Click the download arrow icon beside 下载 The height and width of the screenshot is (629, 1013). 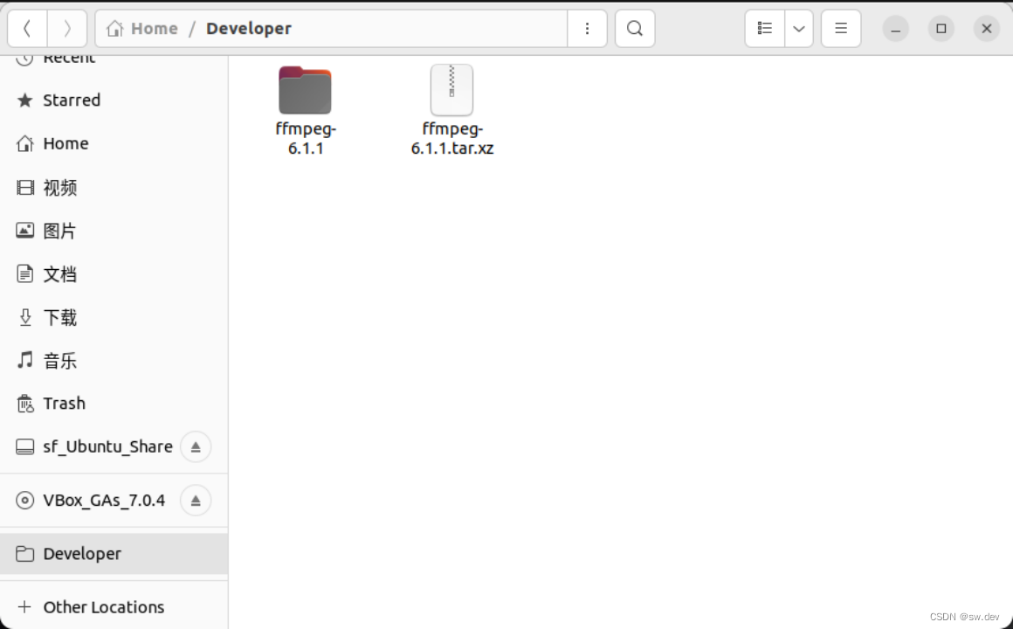click(24, 317)
